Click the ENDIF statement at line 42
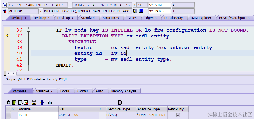This screenshot has width=254, height=119. (x=65, y=65)
